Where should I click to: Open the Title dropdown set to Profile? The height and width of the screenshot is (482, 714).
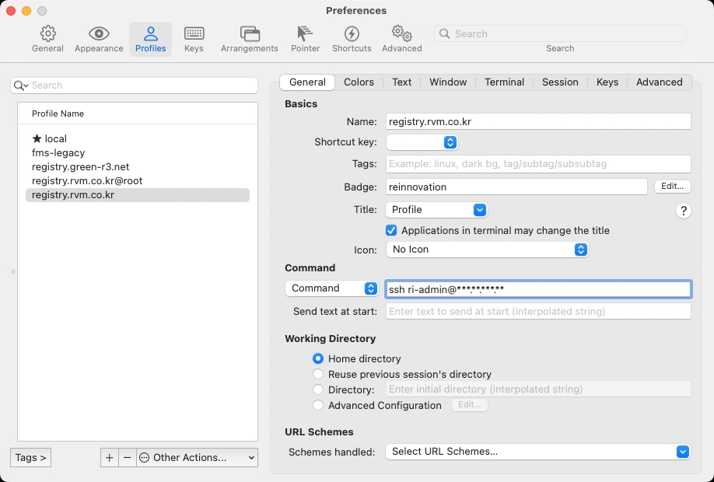436,210
